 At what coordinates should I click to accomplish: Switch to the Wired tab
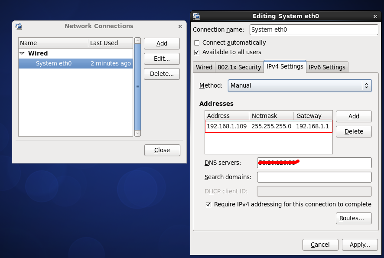(x=204, y=67)
